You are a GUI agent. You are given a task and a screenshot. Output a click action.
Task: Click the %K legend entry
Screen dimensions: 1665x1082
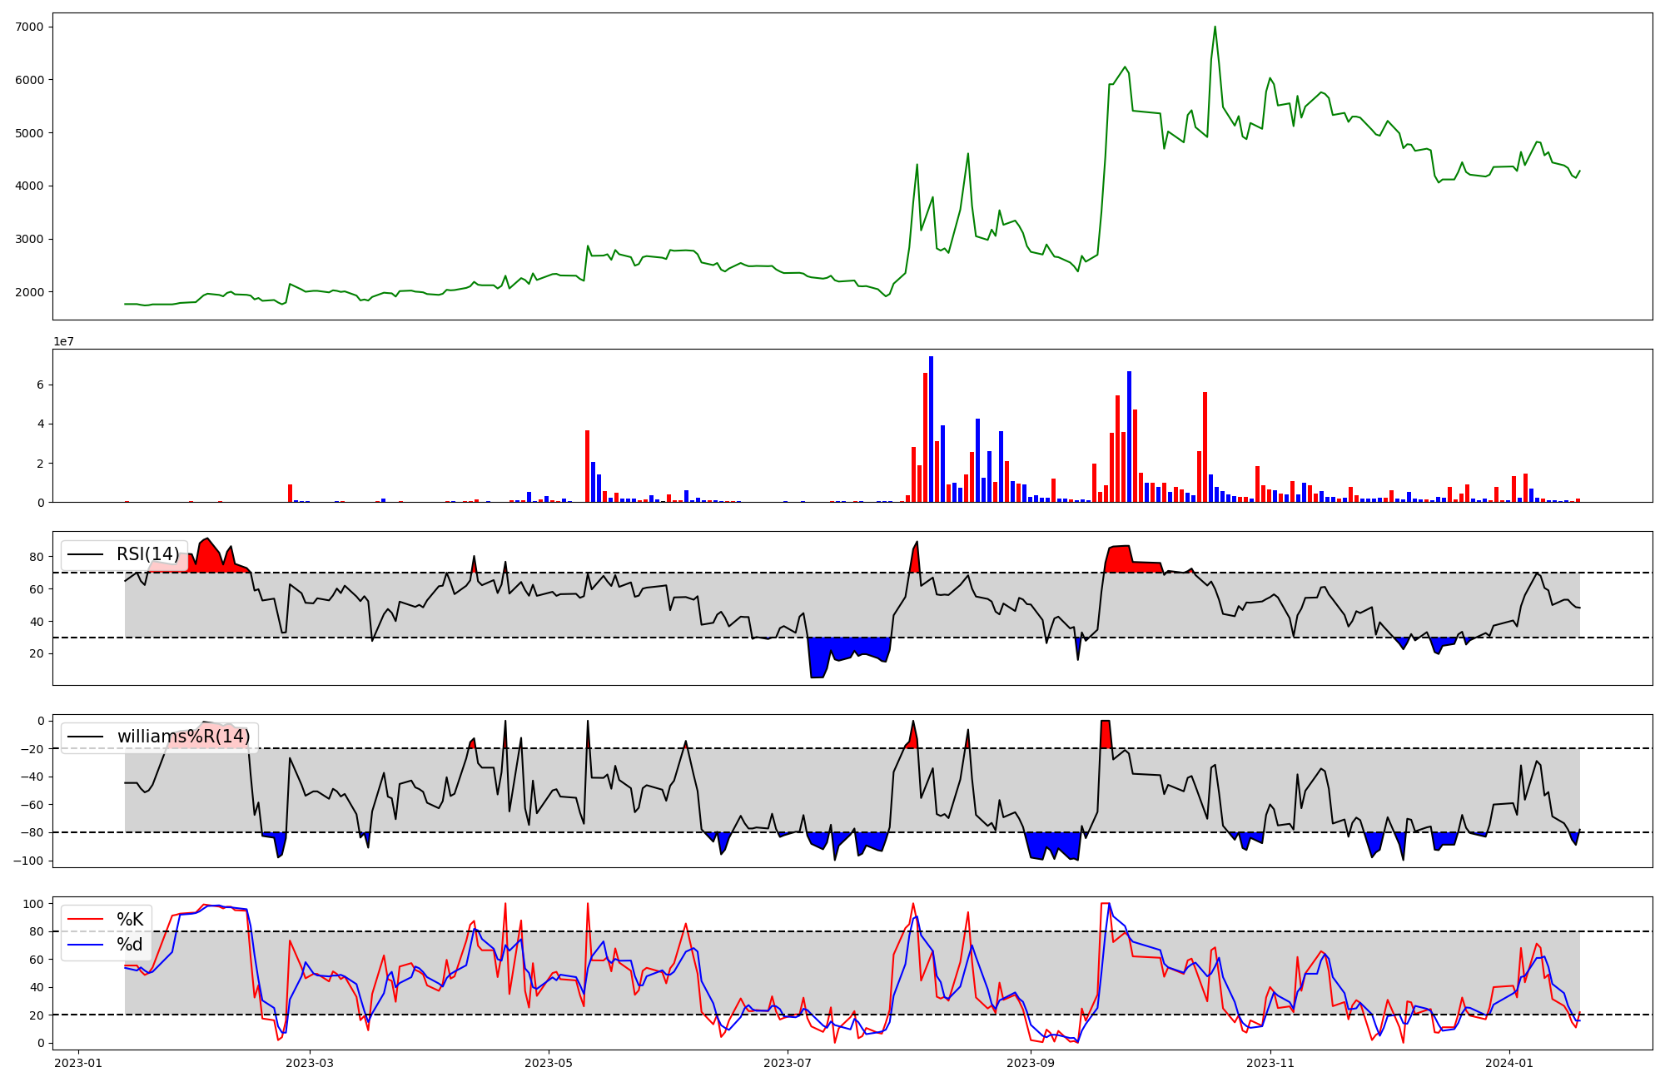coord(130,920)
